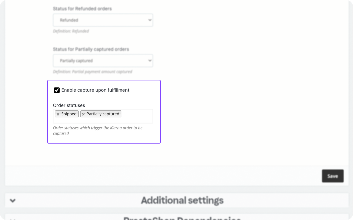Open the Status for Refunded orders dropdown
The image size is (353, 220).
[103, 20]
